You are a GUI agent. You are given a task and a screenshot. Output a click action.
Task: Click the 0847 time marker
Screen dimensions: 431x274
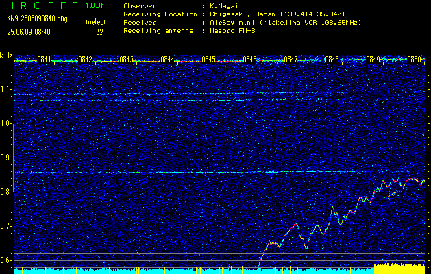291,59
